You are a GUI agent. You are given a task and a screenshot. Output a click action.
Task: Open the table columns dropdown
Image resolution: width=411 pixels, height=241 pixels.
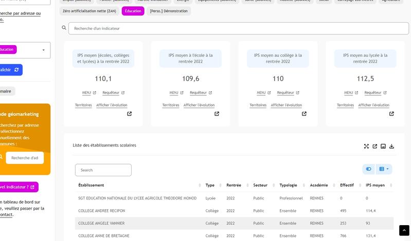(x=384, y=169)
